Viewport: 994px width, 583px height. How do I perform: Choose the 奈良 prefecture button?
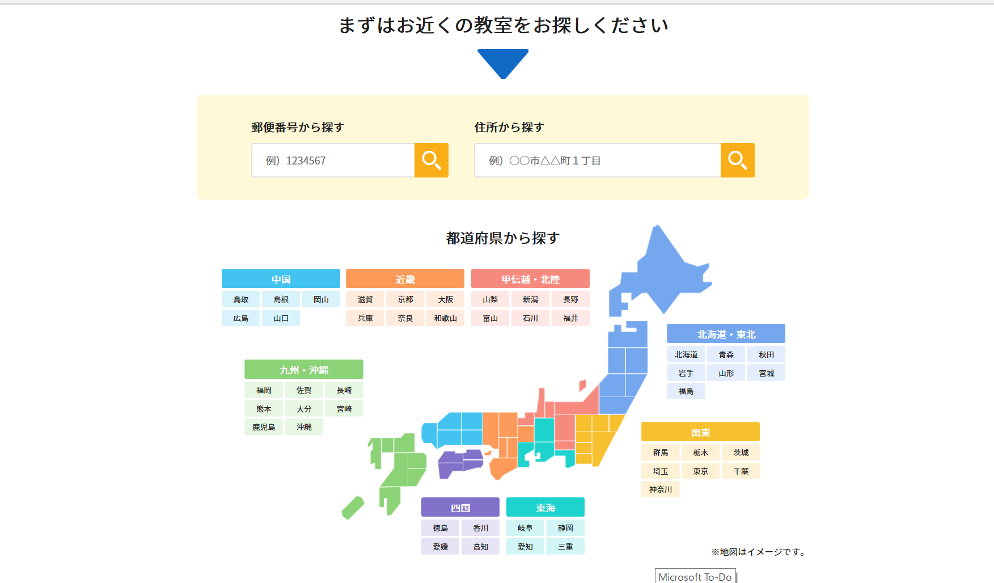coord(405,318)
